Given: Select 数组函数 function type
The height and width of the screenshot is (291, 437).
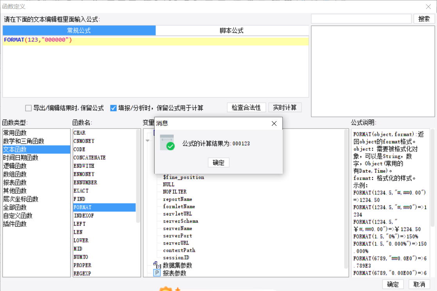Looking at the screenshot, I should (36, 174).
